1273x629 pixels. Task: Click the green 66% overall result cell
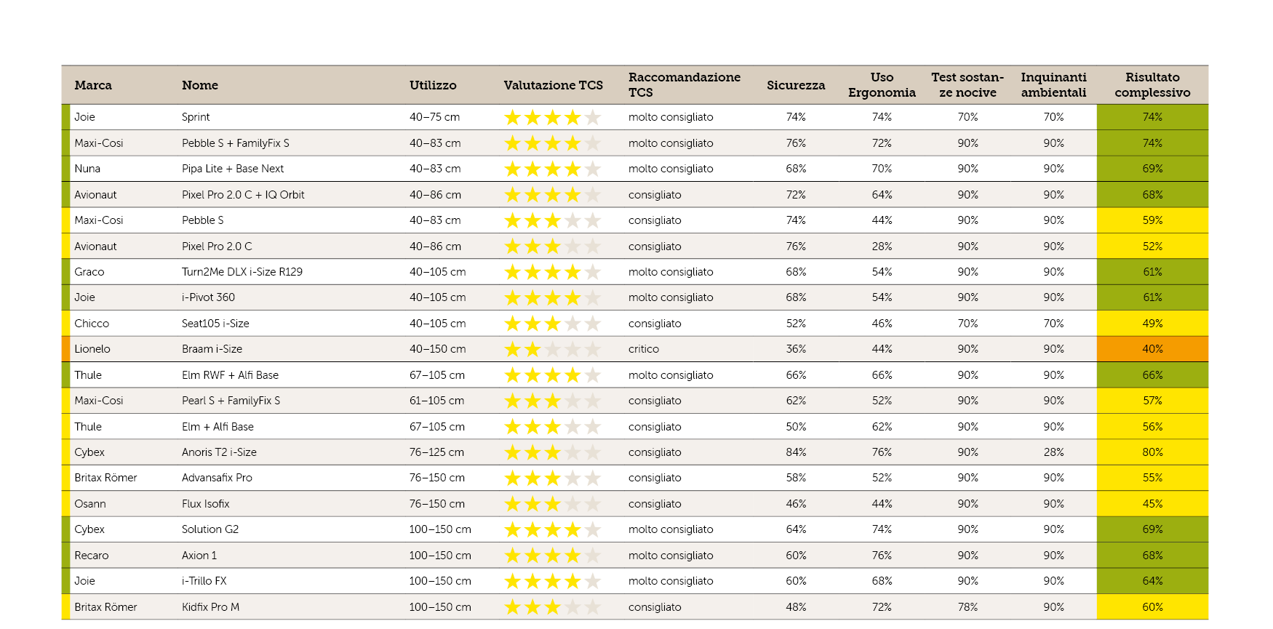pos(1152,375)
